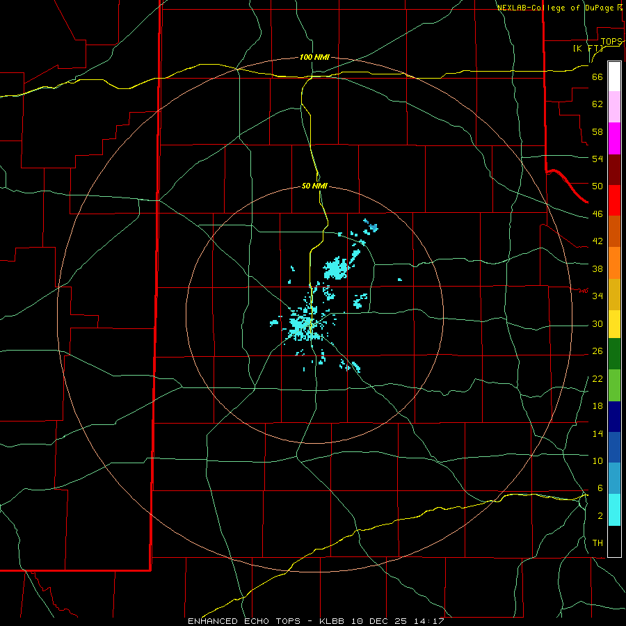Click the "26" legend value
626x626 pixels.
click(597, 351)
